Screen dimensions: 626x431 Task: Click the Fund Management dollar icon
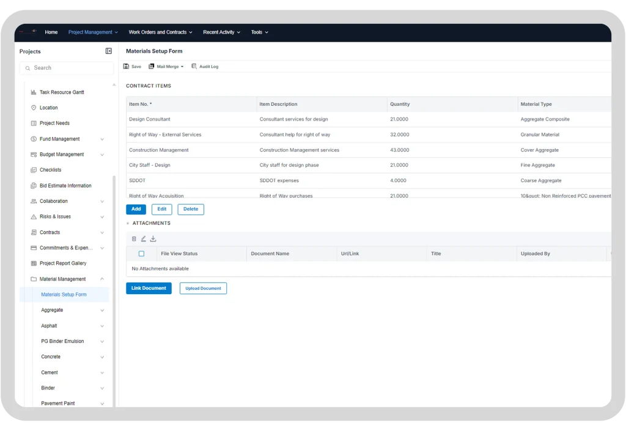[34, 139]
